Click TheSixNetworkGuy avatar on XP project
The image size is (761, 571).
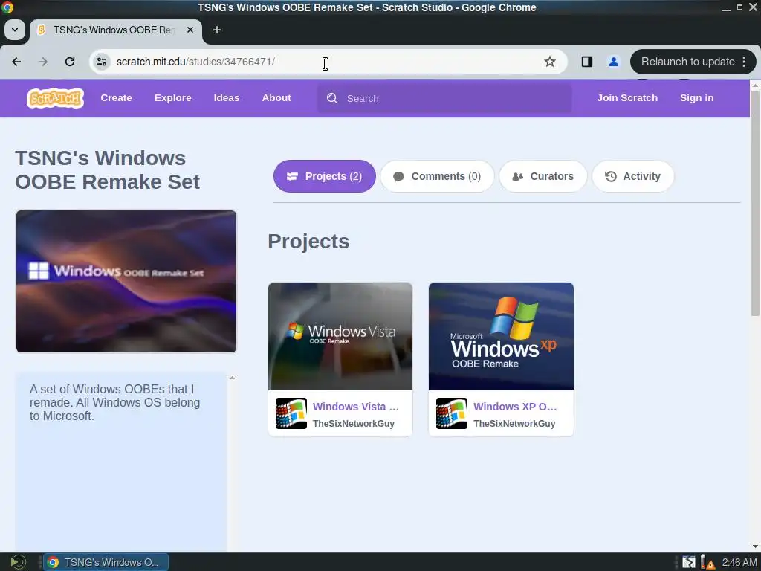tap(452, 413)
